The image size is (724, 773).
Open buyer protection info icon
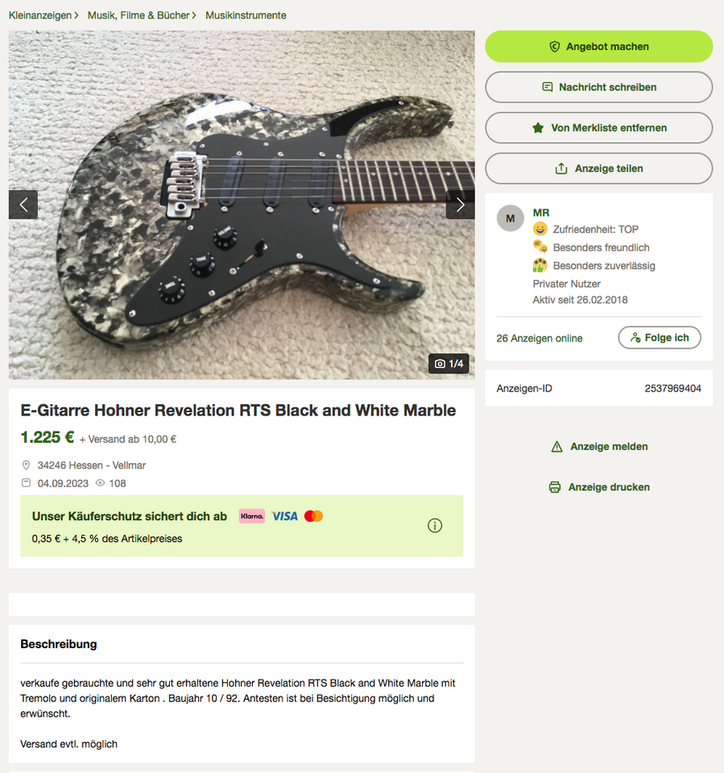[435, 526]
